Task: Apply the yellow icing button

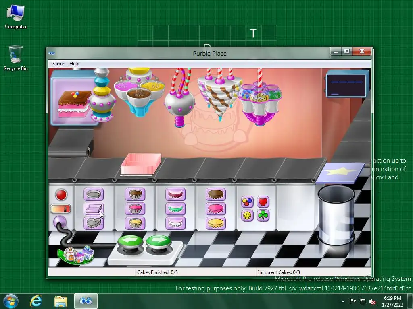Action: 216,223
